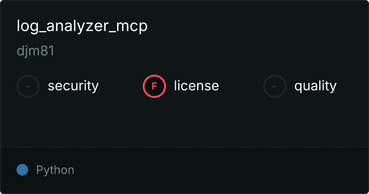Click the Python language label
The height and width of the screenshot is (194, 369).
coord(55,170)
